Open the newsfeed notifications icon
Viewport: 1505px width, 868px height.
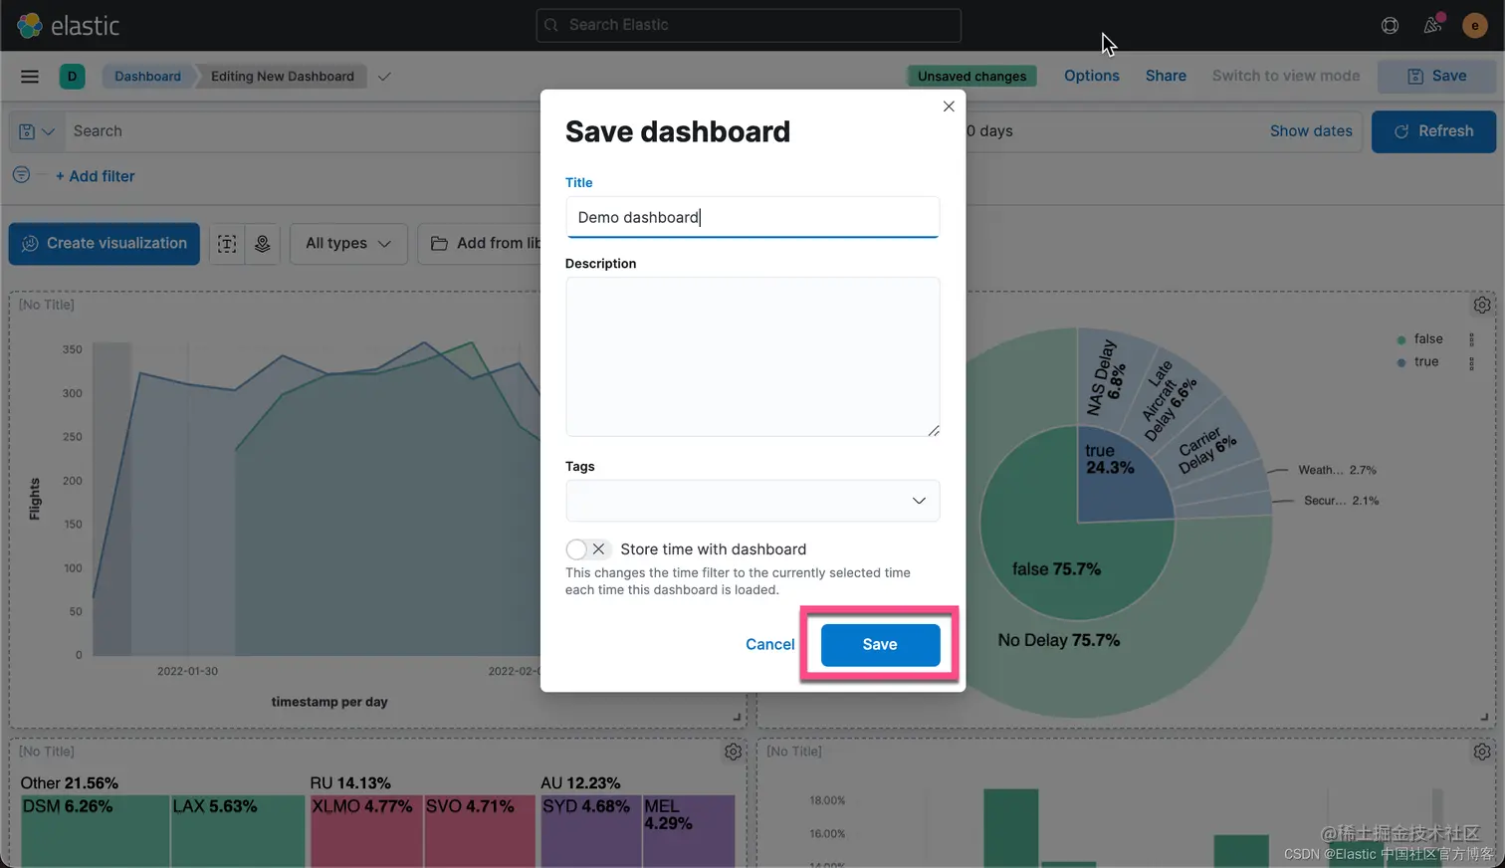[x=1432, y=25]
